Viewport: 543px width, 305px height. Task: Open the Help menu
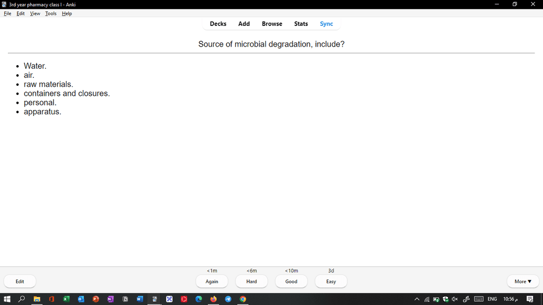[x=67, y=13]
